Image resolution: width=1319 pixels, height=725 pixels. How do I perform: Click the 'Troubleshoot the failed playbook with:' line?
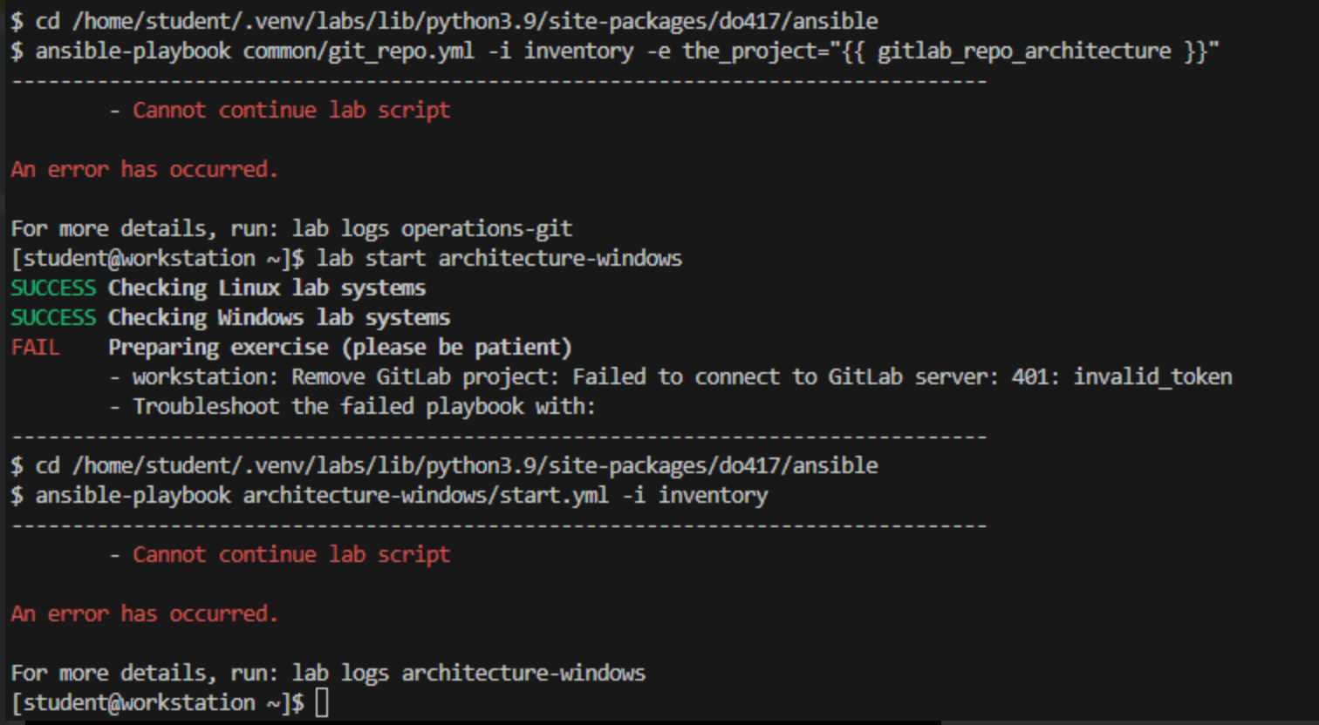(x=364, y=406)
